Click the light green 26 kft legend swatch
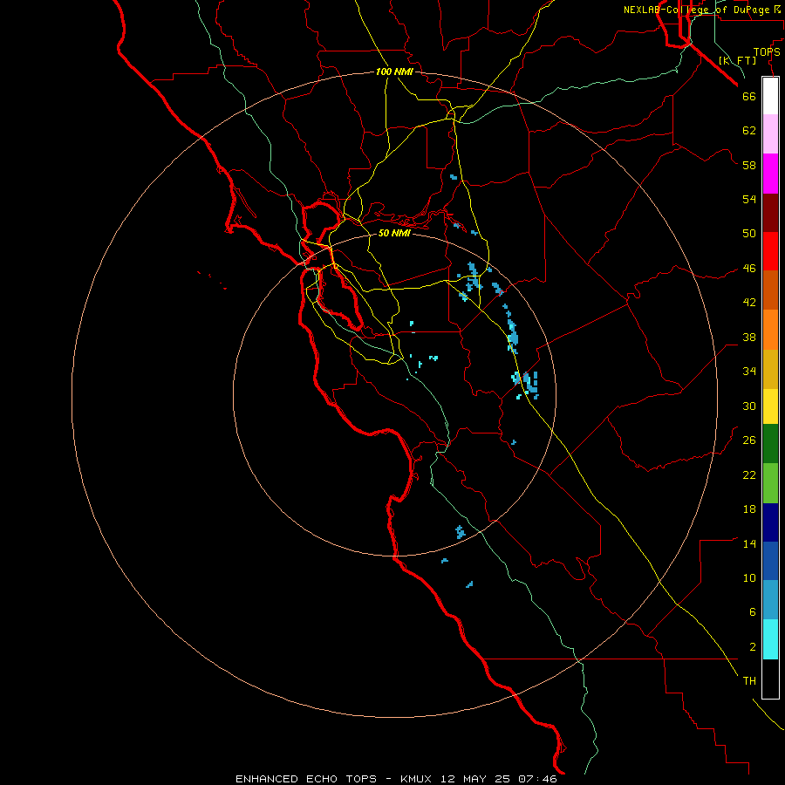Viewport: 785px width, 785px height. 770,483
